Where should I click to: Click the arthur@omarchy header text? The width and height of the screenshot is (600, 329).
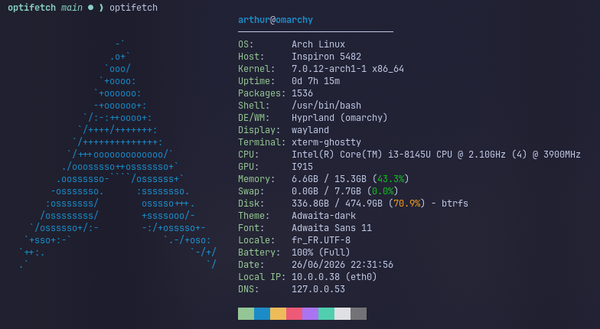[276, 20]
